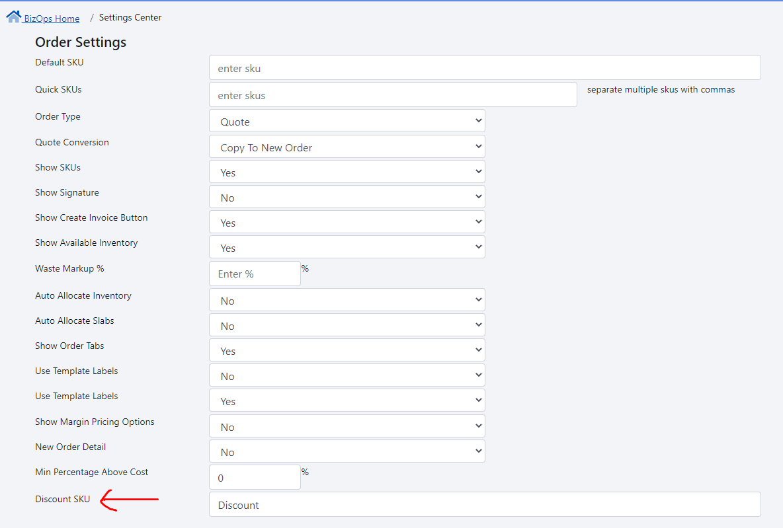Open the Show Order Tabs dropdown
The image size is (783, 528).
coord(347,351)
